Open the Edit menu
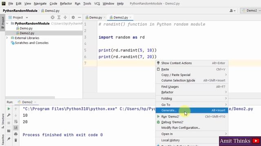The image size is (261, 146). (x=18, y=4)
